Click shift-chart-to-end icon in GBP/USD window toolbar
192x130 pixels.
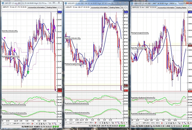(x=166, y=123)
